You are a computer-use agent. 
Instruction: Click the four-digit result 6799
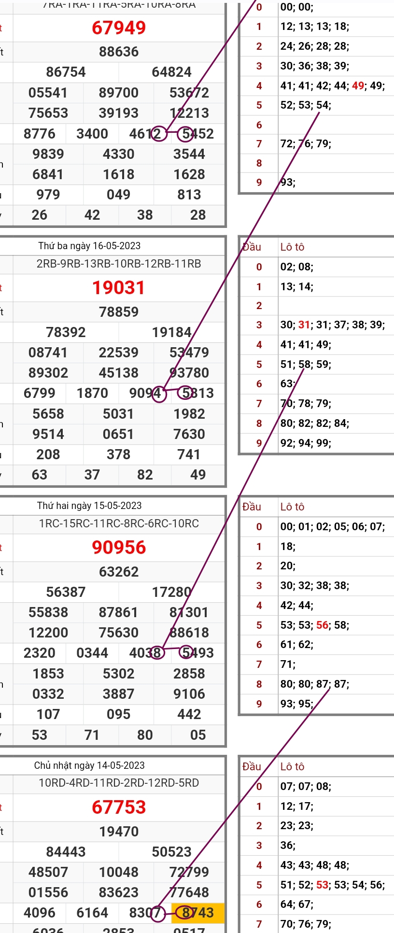40,393
